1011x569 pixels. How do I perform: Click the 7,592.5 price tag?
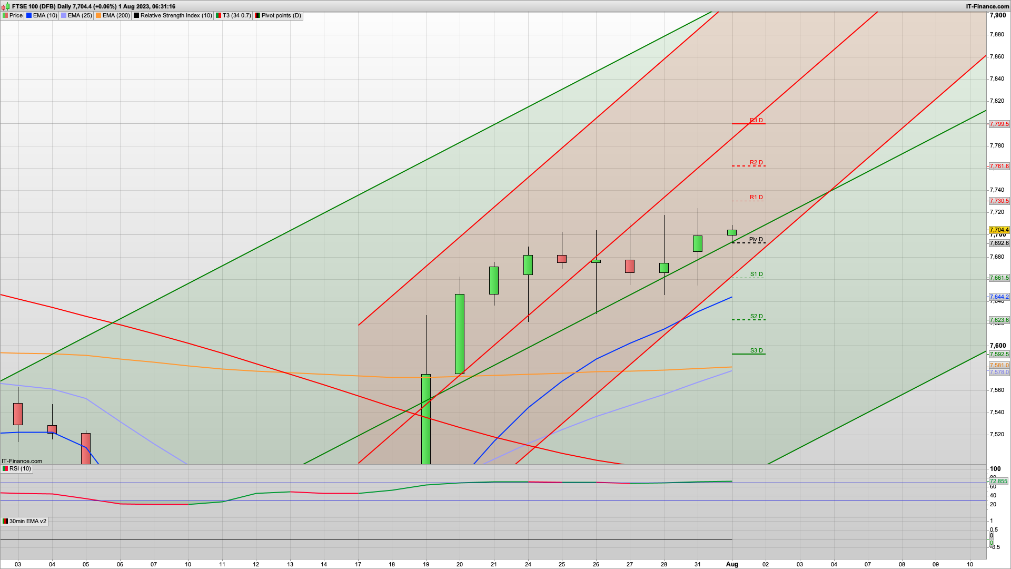click(999, 355)
